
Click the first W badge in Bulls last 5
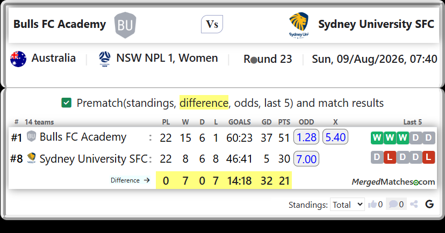coord(377,138)
